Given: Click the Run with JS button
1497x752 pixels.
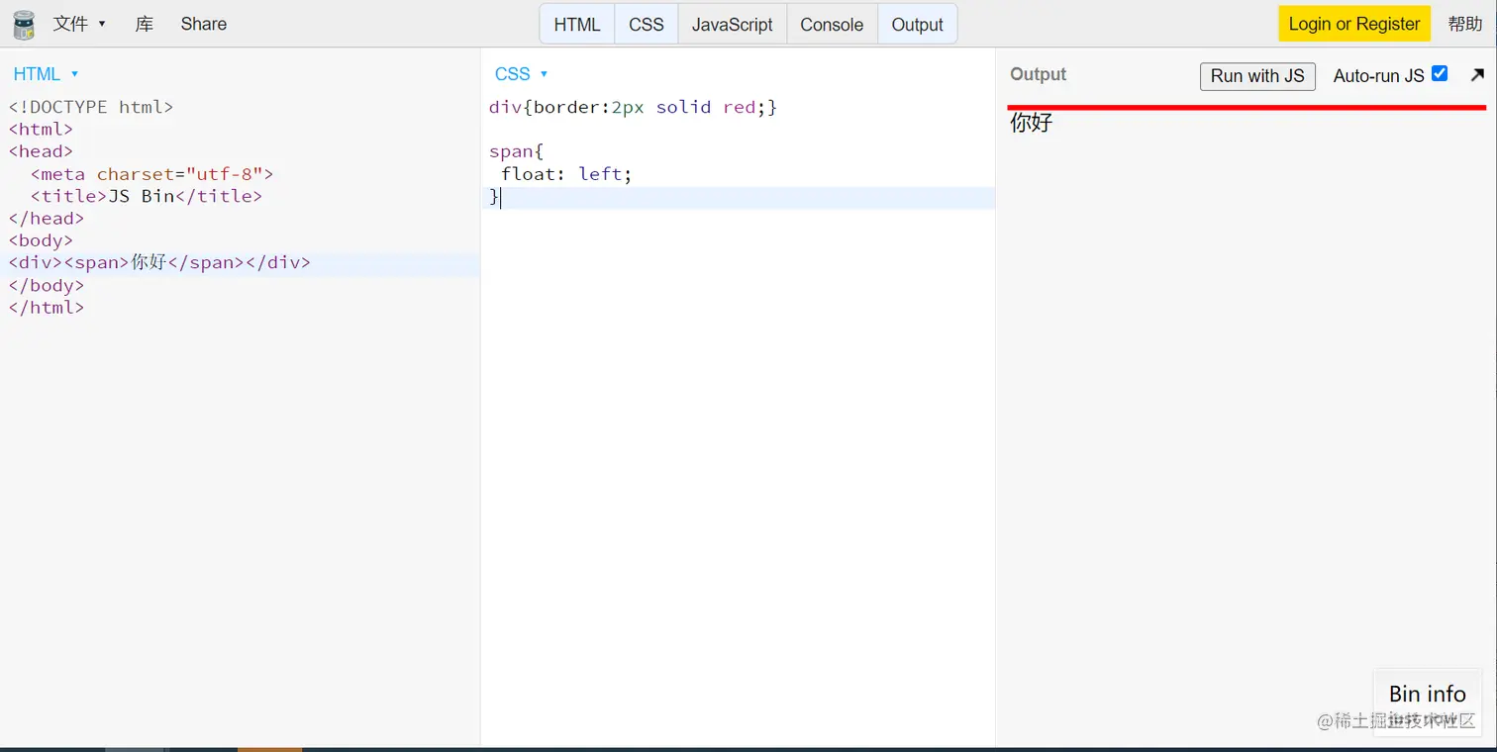Looking at the screenshot, I should [x=1257, y=76].
